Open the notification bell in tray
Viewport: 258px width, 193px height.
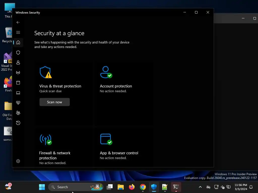tap(251, 187)
